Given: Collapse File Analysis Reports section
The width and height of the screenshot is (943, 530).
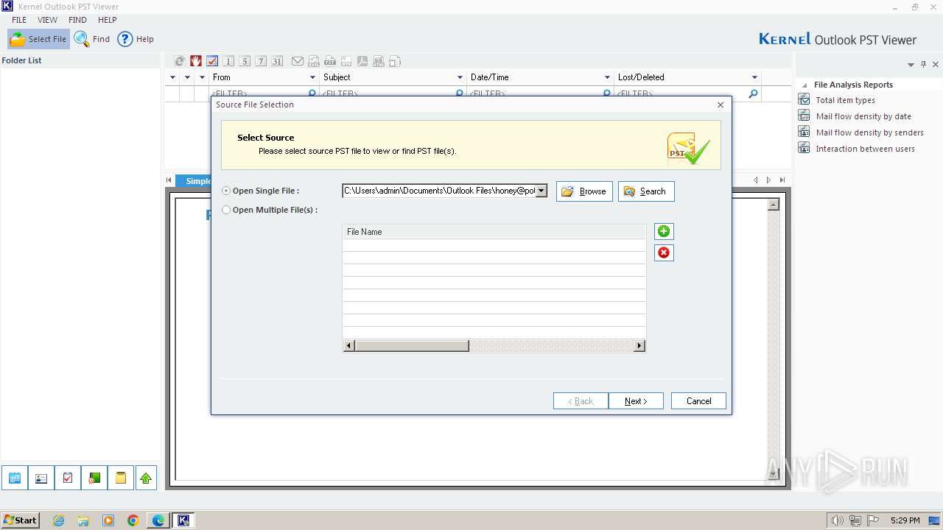Looking at the screenshot, I should [x=804, y=85].
